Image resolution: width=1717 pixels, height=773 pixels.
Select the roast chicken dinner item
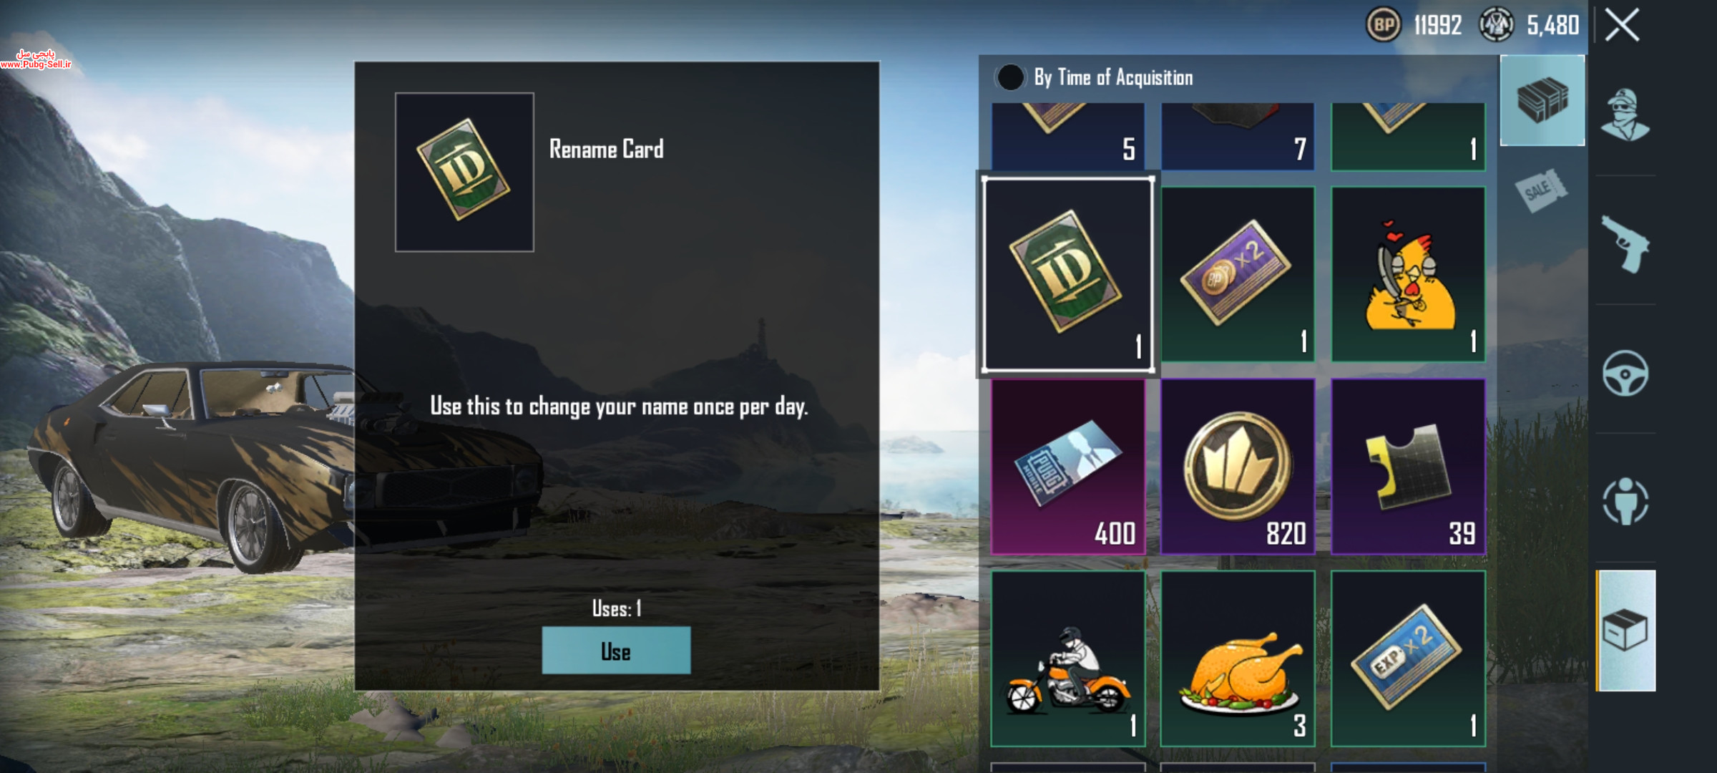pyautogui.click(x=1238, y=658)
